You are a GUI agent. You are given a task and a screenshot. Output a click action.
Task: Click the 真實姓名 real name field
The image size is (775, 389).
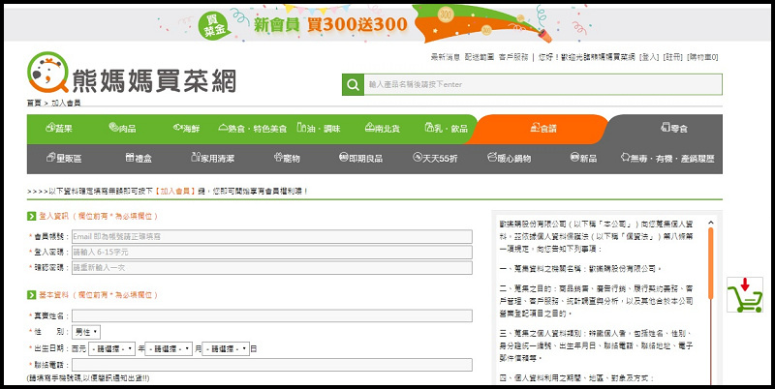coord(272,315)
